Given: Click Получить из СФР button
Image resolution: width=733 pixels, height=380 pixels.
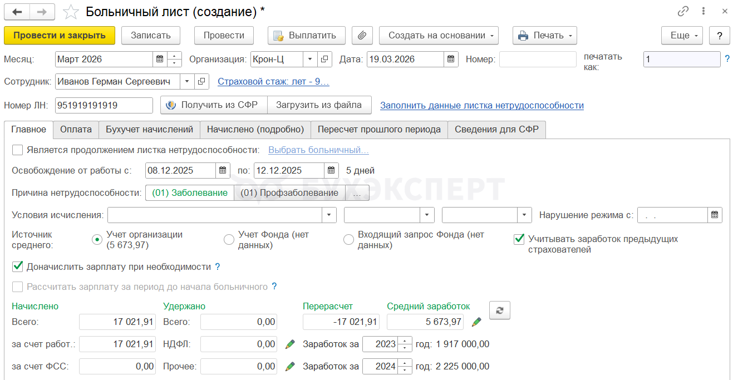Looking at the screenshot, I should point(214,105).
